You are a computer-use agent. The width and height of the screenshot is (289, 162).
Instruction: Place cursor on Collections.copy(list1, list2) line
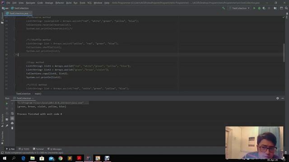(47, 73)
